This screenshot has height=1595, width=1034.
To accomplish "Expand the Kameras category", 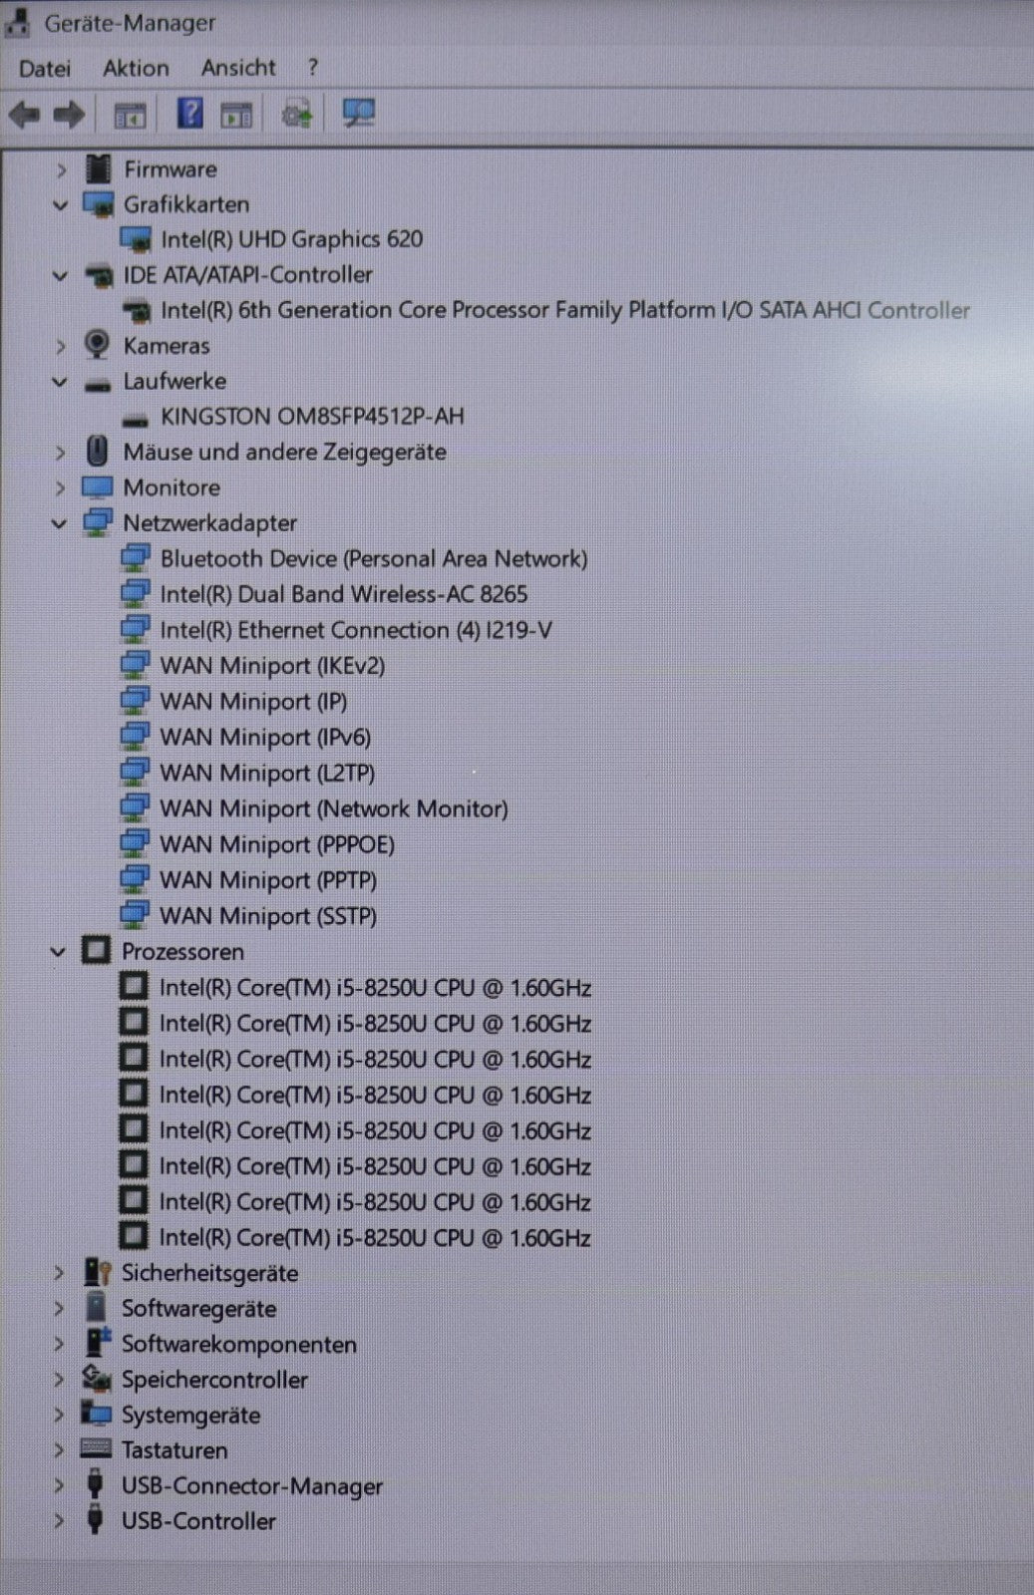I will pyautogui.click(x=60, y=346).
